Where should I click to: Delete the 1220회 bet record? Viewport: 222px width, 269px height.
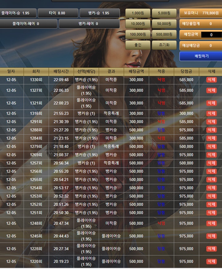pos(212,262)
